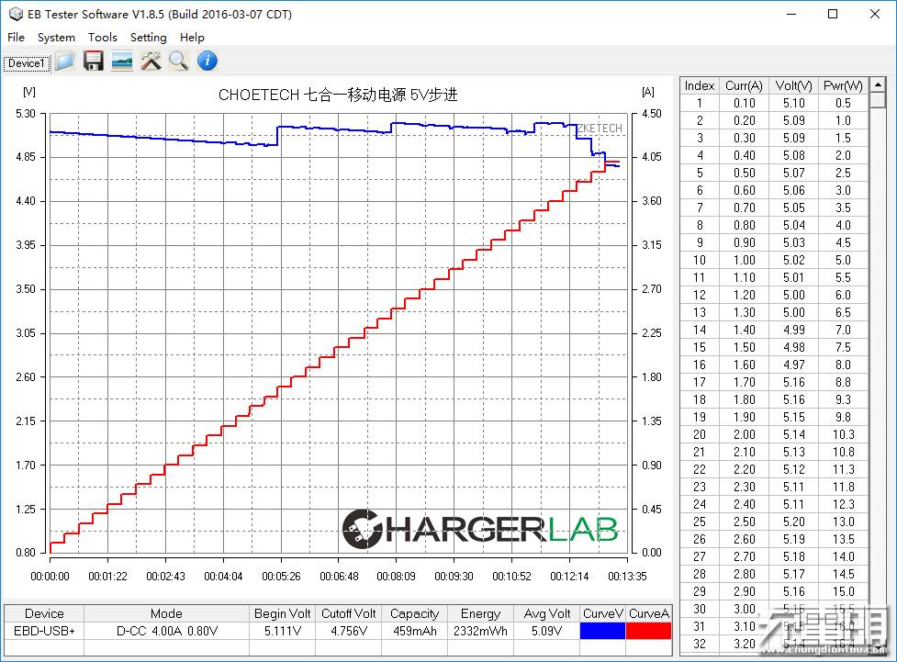897x662 pixels.
Task: Click the Device value EBD-USB+
Action: (x=44, y=631)
